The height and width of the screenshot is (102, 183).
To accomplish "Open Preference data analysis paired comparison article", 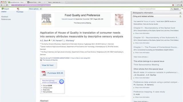I will pos(156,82).
